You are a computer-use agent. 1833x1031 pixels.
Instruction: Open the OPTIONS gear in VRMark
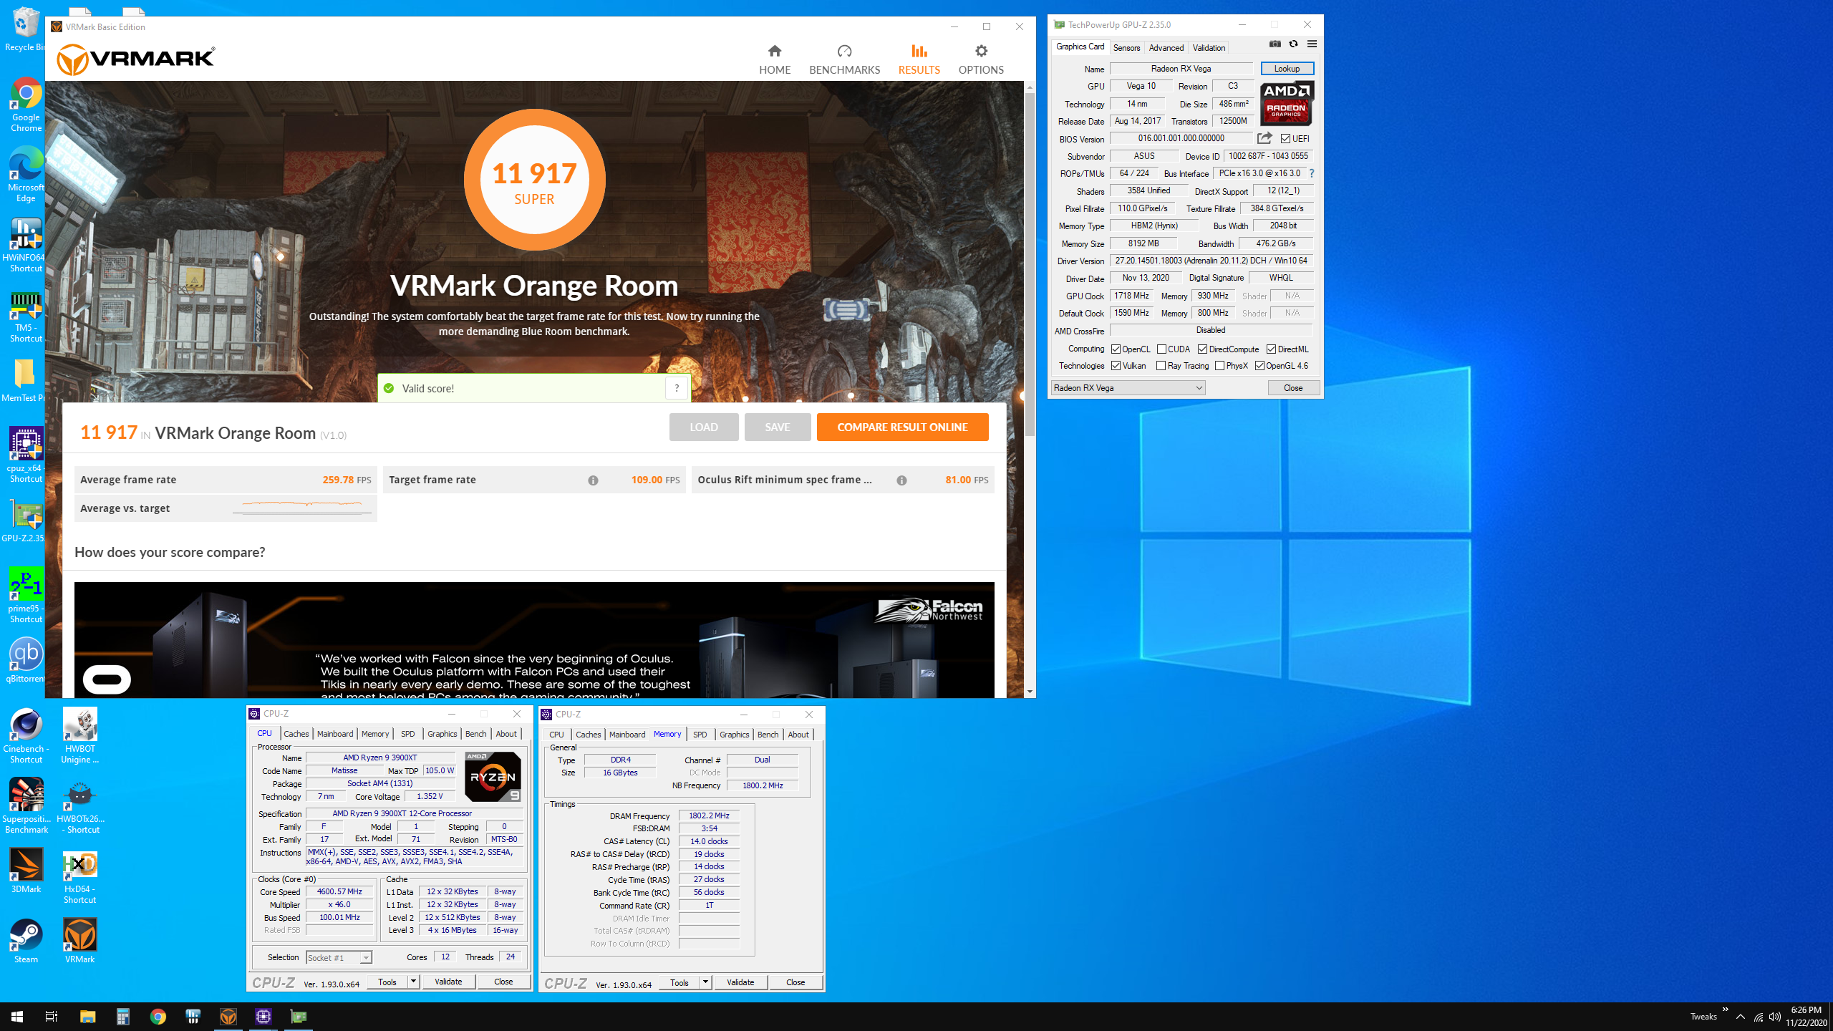pyautogui.click(x=981, y=59)
